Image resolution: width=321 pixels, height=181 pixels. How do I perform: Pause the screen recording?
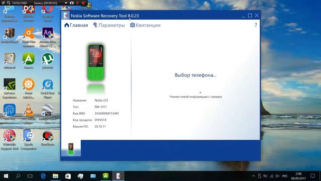point(78,3)
